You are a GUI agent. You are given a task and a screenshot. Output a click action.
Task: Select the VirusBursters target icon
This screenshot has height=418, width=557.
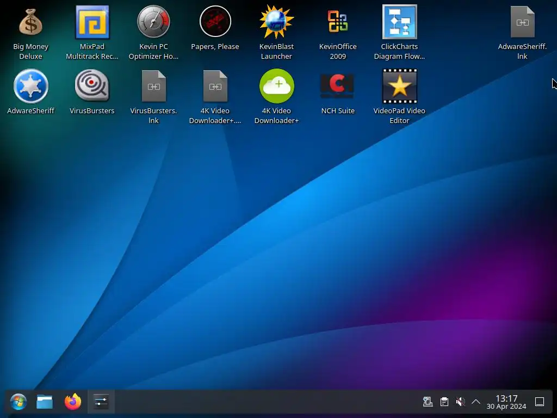(92, 85)
